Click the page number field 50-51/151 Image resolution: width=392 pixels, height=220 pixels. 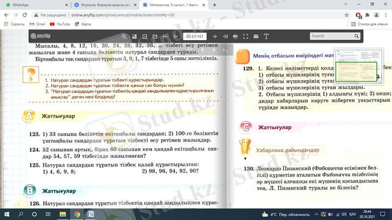click(195, 36)
